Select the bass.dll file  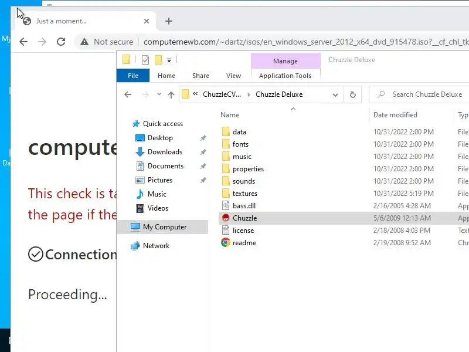[244, 206]
